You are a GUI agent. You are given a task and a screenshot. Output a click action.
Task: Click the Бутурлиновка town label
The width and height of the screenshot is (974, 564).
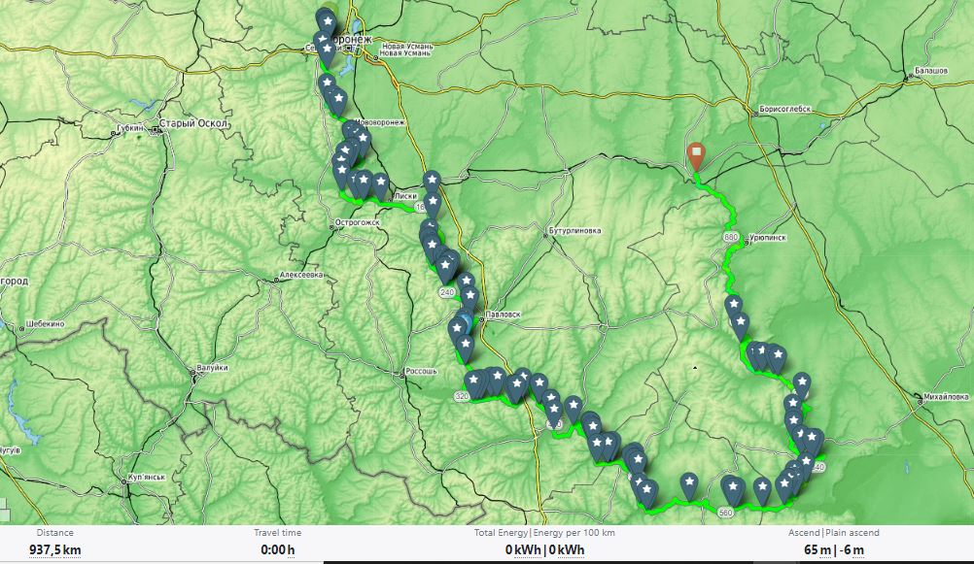(x=574, y=231)
